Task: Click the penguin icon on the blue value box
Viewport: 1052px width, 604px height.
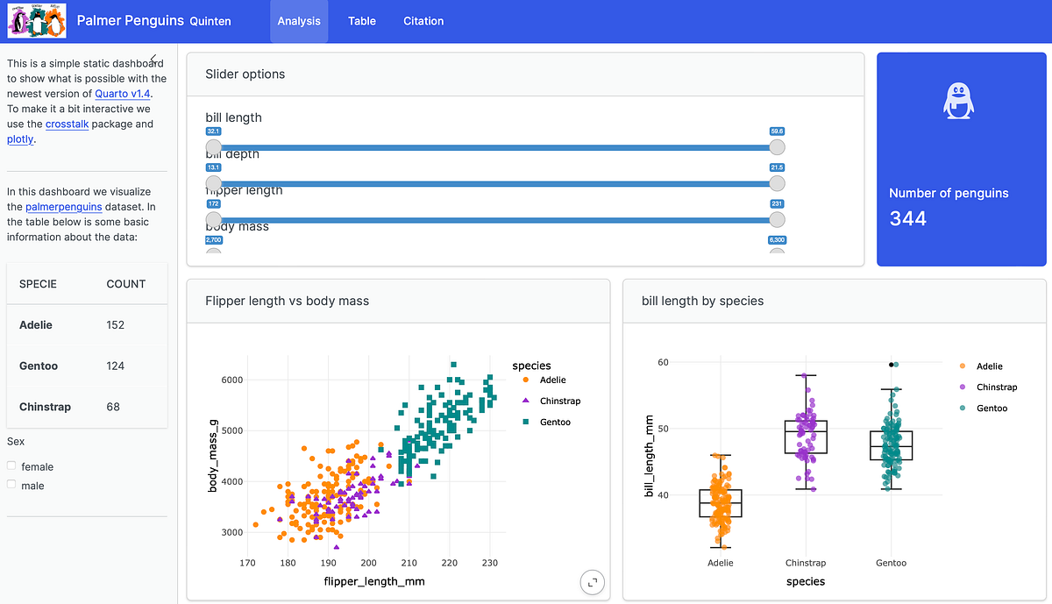Action: [x=959, y=100]
